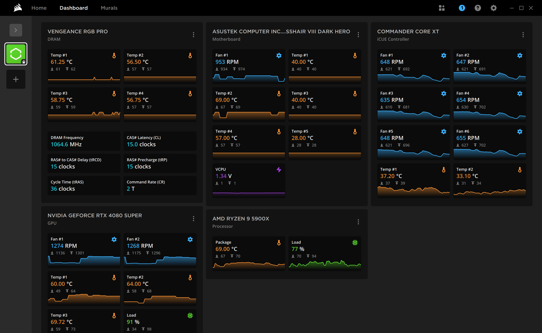Click Commander Core Temp #2 thermometer icon

coord(520,170)
